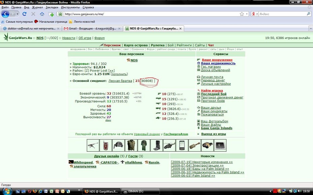Open the back/forward history dropdown arrow
This screenshot has height=195, width=313.
[x=18, y=14]
